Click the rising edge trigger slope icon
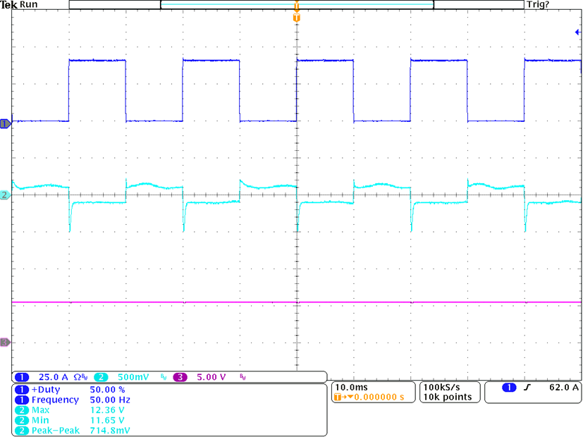Viewport: 583px width, 437px height. coord(532,388)
